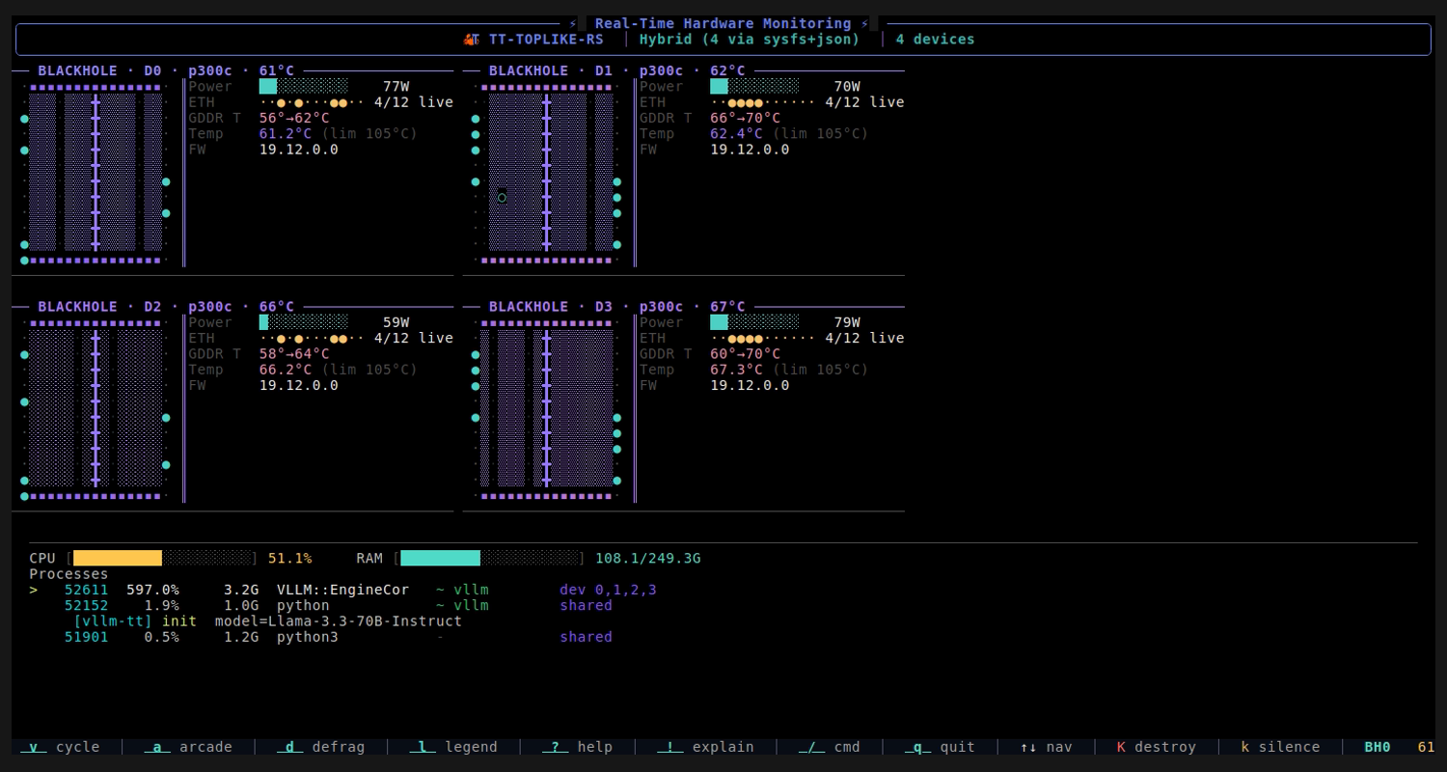Click the BLACKHOLE D2 panel header
This screenshot has width=1447, height=772.
click(x=166, y=307)
